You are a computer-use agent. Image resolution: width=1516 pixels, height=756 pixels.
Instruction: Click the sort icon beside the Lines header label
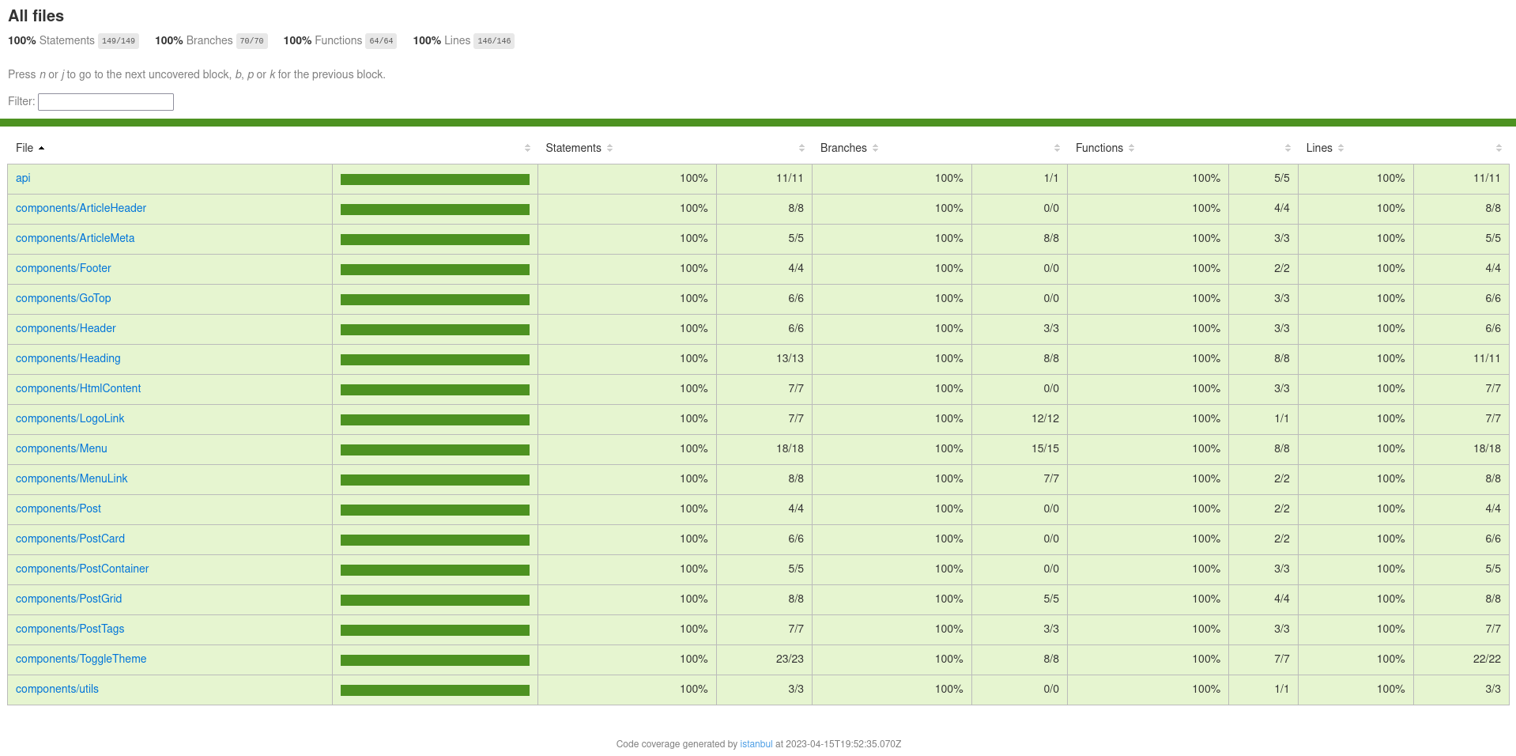click(x=1341, y=148)
